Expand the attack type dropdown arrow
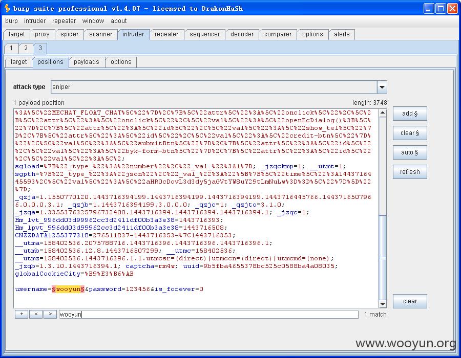The width and height of the screenshot is (461, 358). 382,87
